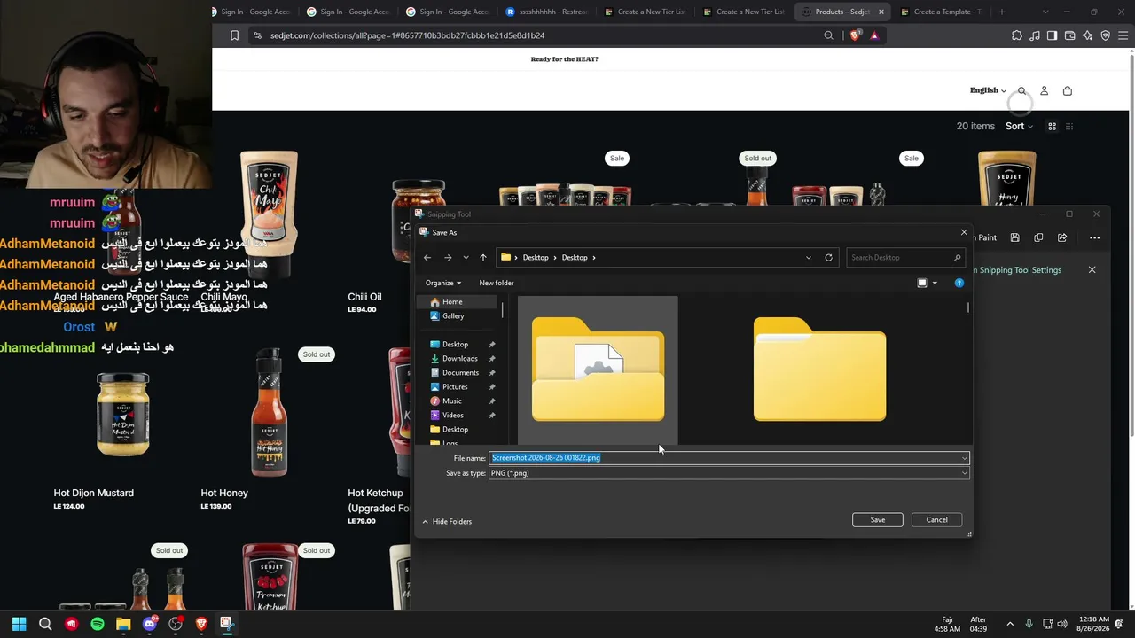Switch to the Create a Template tab

pyautogui.click(x=940, y=12)
